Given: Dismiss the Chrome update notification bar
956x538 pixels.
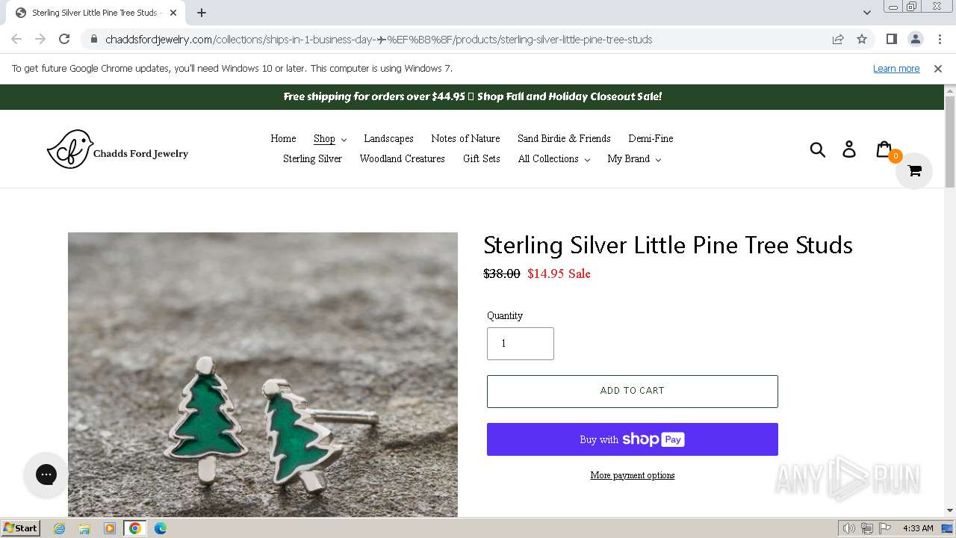Looking at the screenshot, I should [937, 69].
